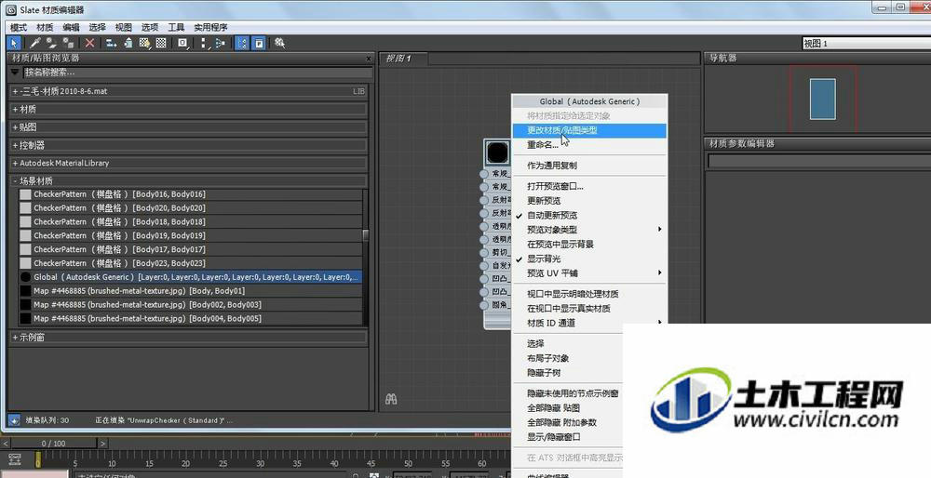Click the Global node preview sphere thumbnail
The image size is (931, 478).
497,153
